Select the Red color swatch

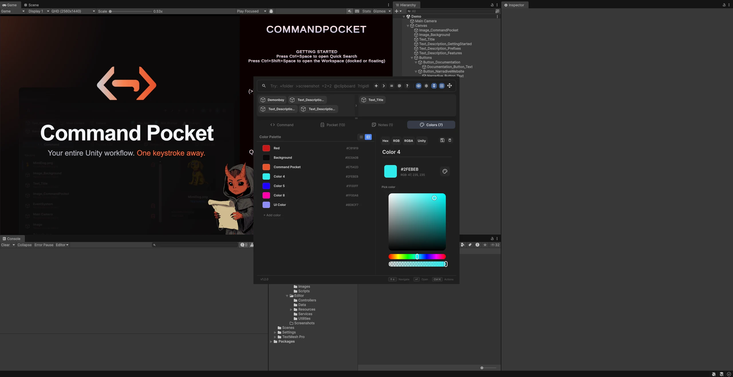pos(266,148)
